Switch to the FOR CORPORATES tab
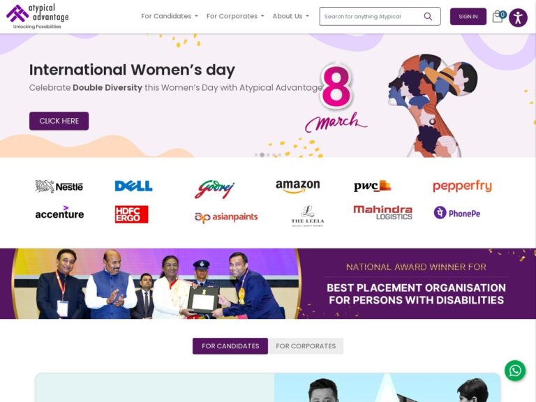This screenshot has width=536, height=402. [x=306, y=346]
